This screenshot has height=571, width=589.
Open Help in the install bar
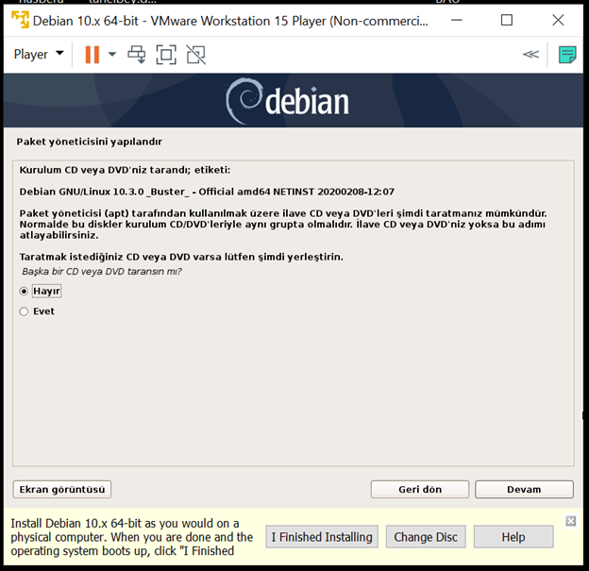513,537
